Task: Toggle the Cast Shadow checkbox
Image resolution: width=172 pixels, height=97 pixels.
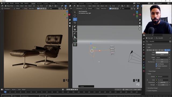Action: [x=156, y=64]
